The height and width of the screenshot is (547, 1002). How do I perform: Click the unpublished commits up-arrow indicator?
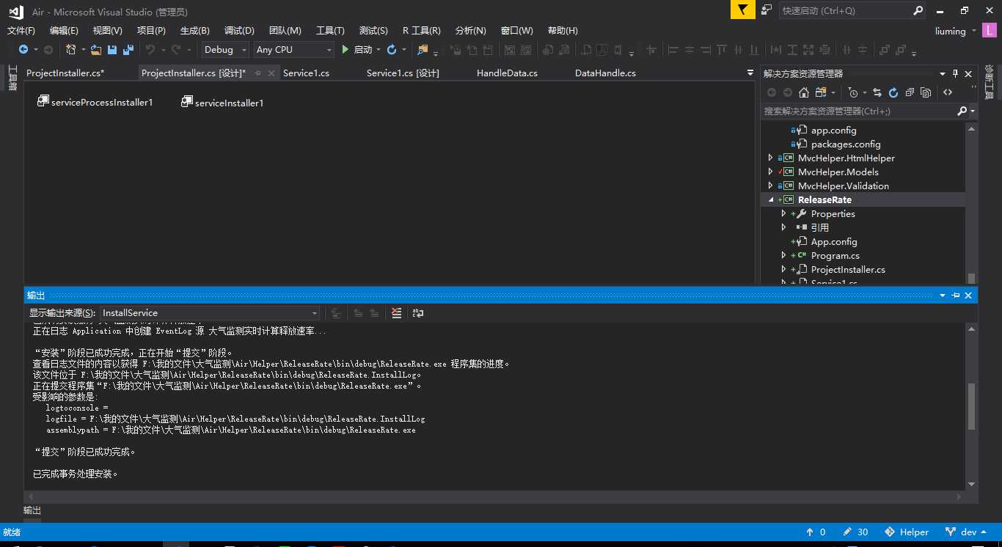[x=816, y=532]
